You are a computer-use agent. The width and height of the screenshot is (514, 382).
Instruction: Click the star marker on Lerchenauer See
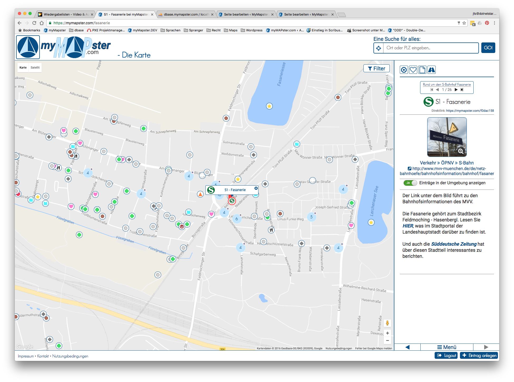371,223
